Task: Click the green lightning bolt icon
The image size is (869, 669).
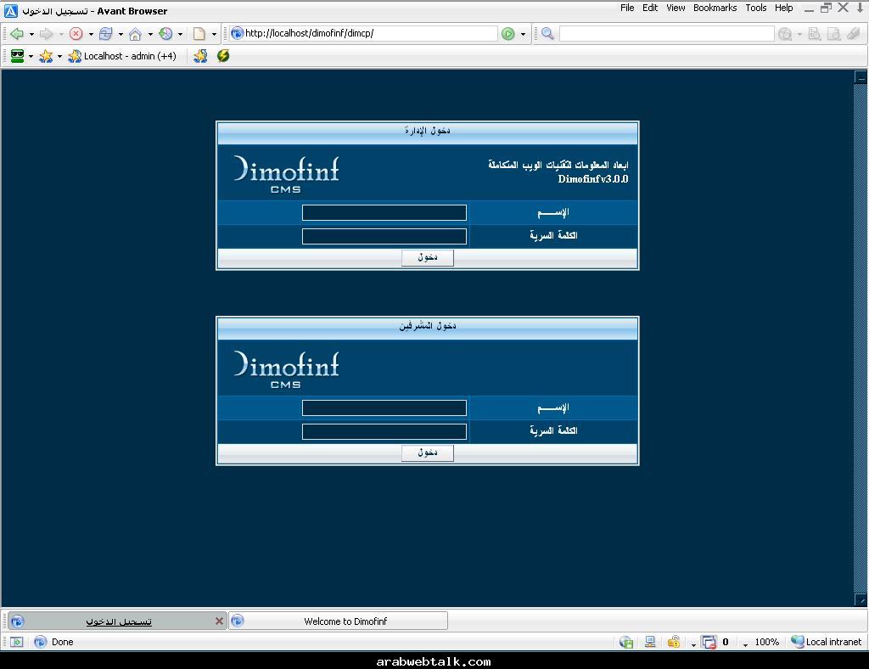Action: pos(223,56)
